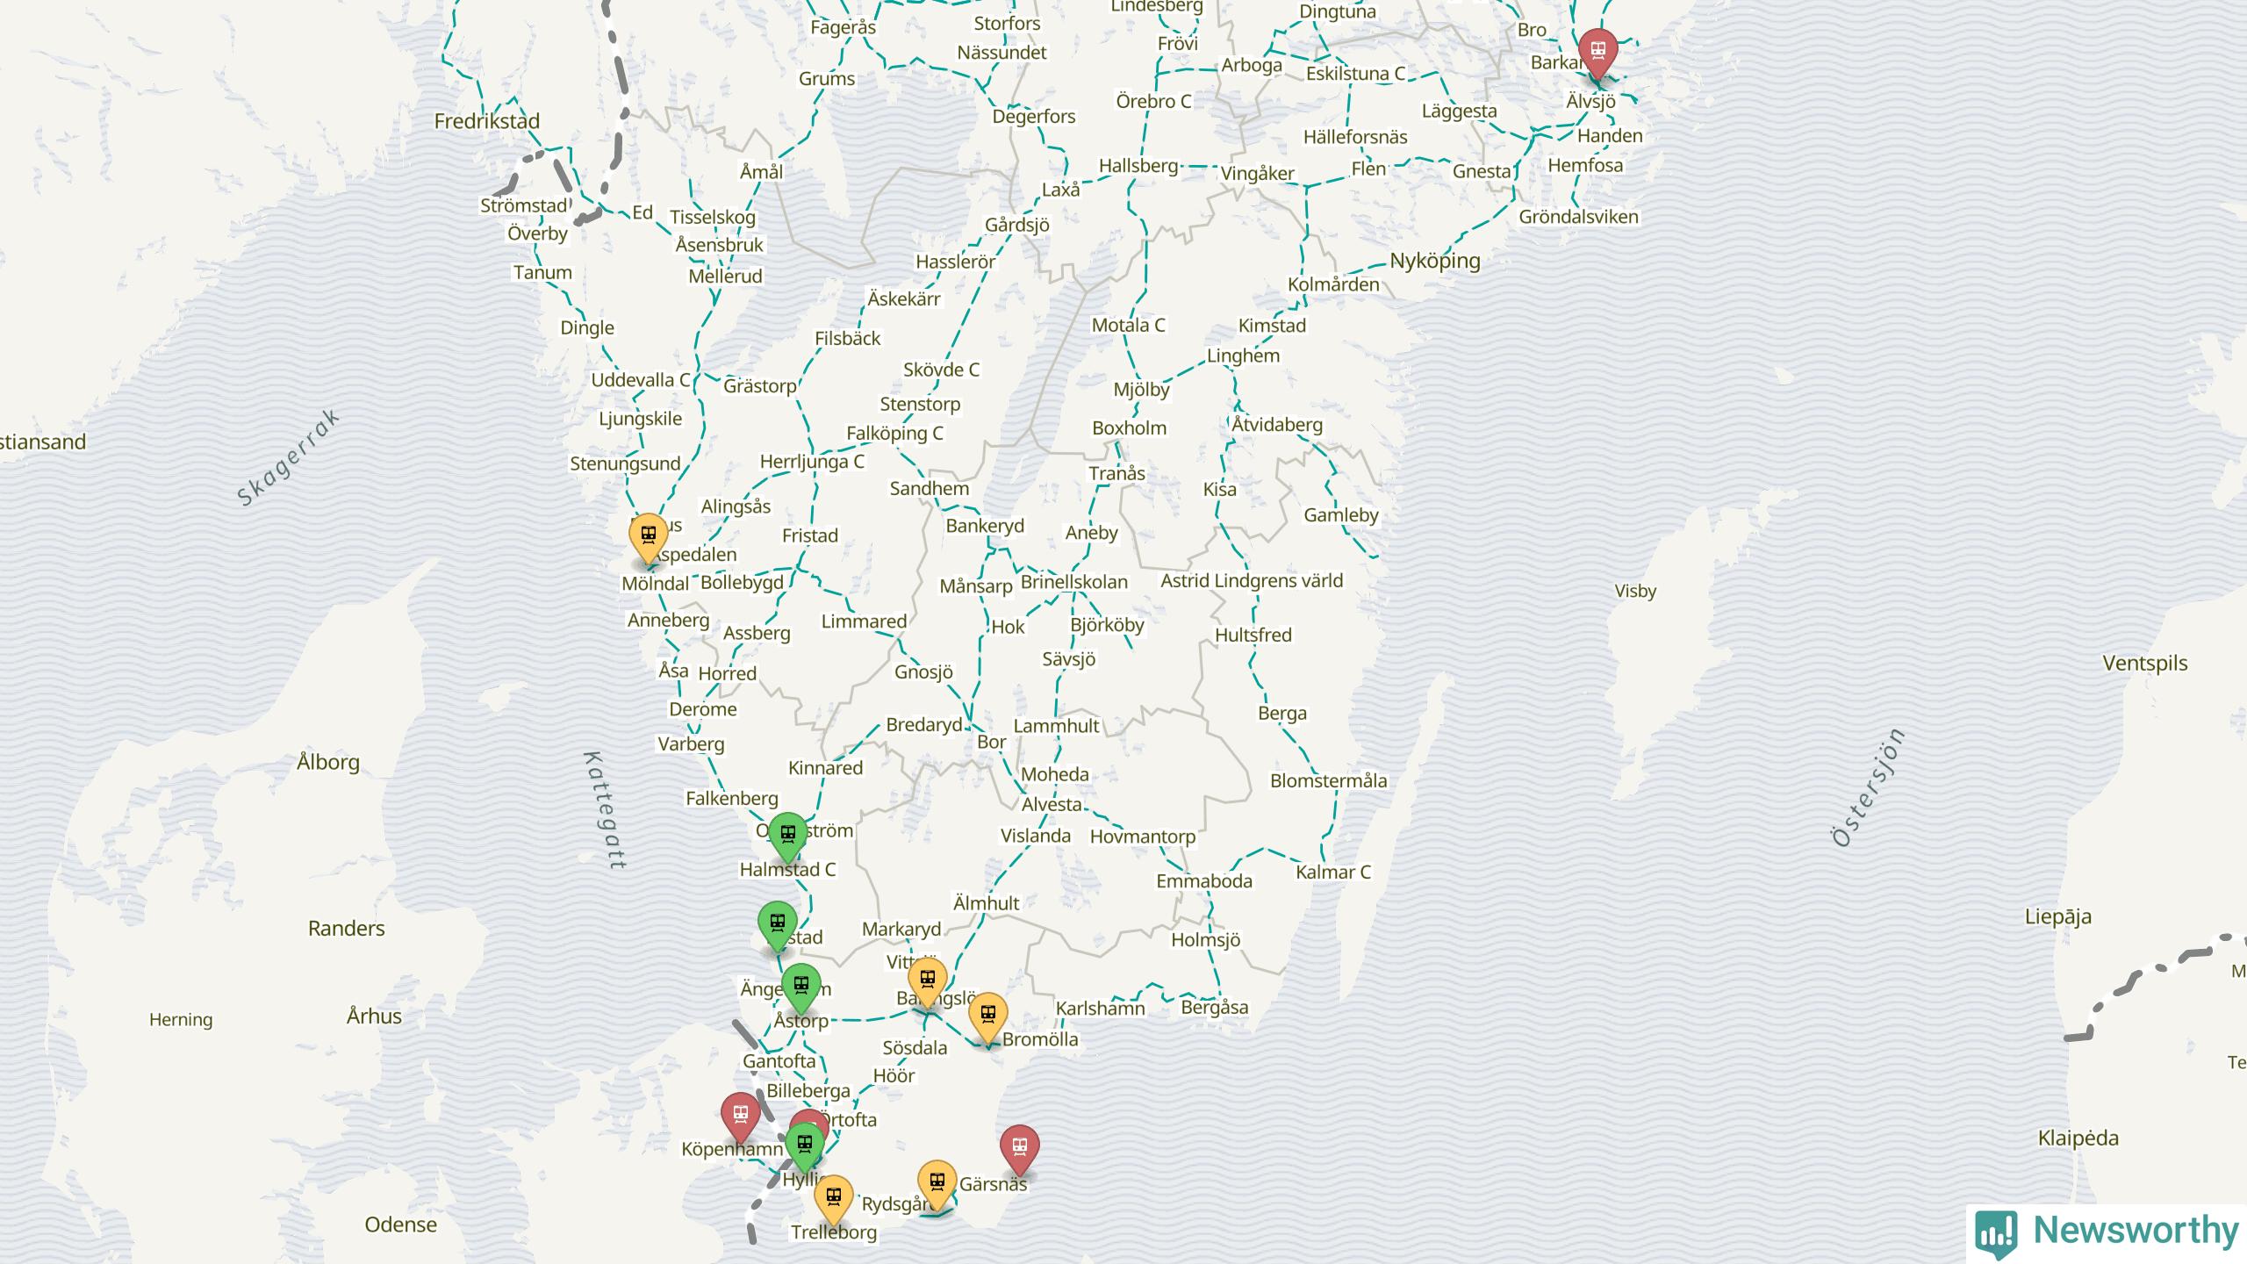Click the Hallsberg station label
Viewport: 2247px width, 1264px height.
[1138, 166]
